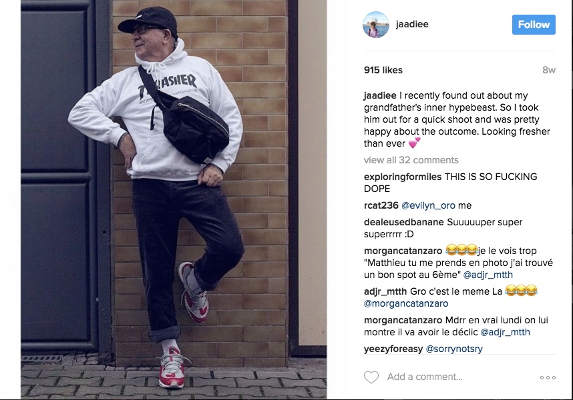Viewport: 573px width, 400px height.
Task: Open adjr_mtth commenter profile
Action: point(385,291)
